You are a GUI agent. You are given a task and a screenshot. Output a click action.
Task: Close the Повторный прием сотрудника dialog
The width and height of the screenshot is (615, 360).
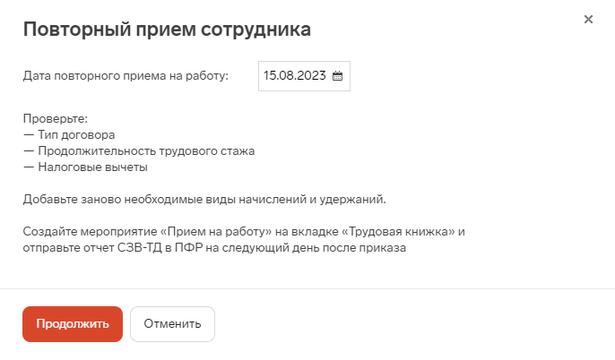point(588,19)
